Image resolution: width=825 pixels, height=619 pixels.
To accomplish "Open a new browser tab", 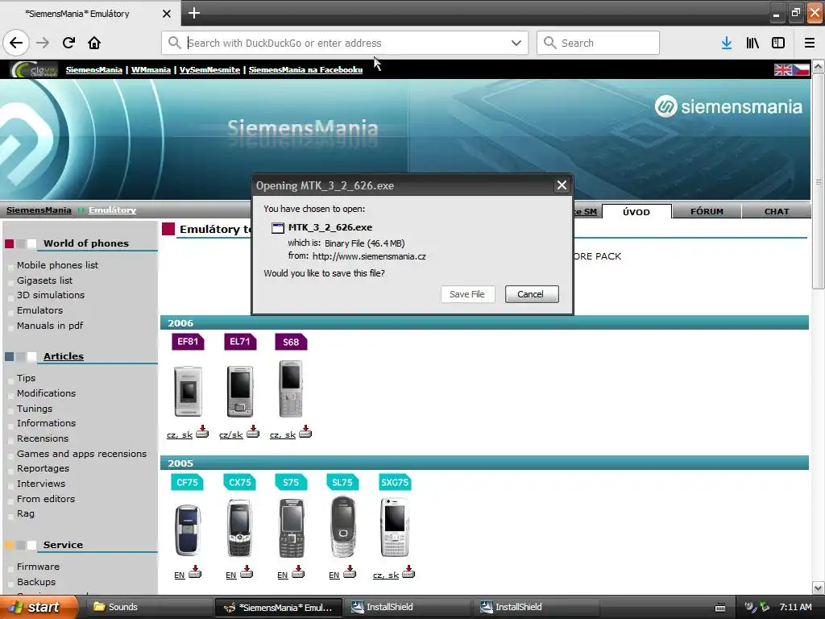I will point(193,13).
